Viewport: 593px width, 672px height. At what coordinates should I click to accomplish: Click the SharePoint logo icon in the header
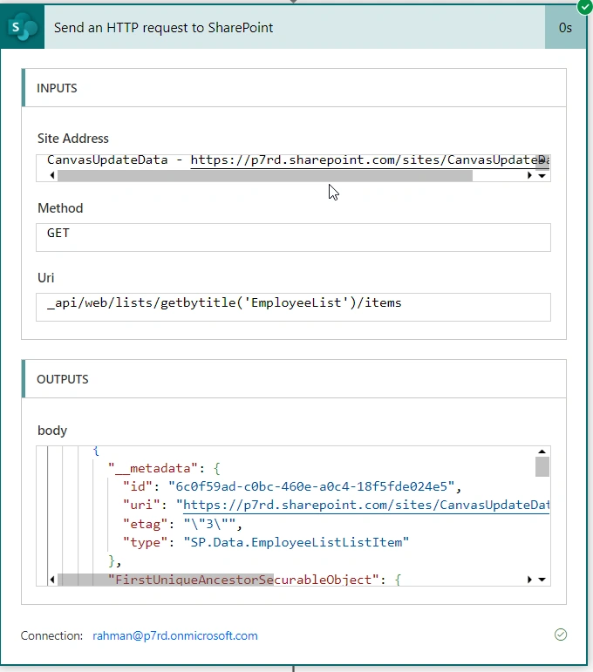click(23, 27)
